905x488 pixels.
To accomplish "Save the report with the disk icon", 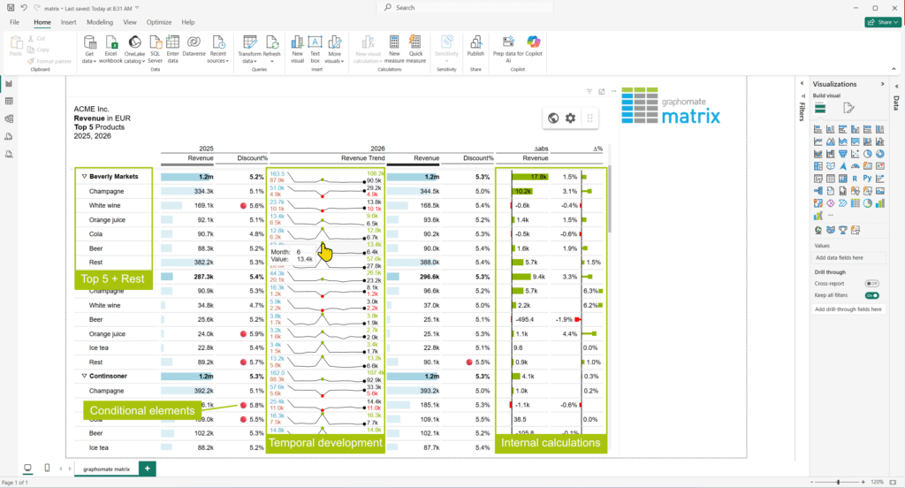I will coord(11,7).
